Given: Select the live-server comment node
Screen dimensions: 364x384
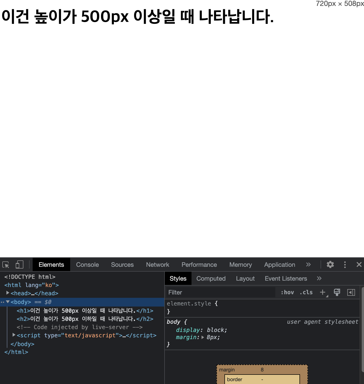Looking at the screenshot, I should pos(79,327).
